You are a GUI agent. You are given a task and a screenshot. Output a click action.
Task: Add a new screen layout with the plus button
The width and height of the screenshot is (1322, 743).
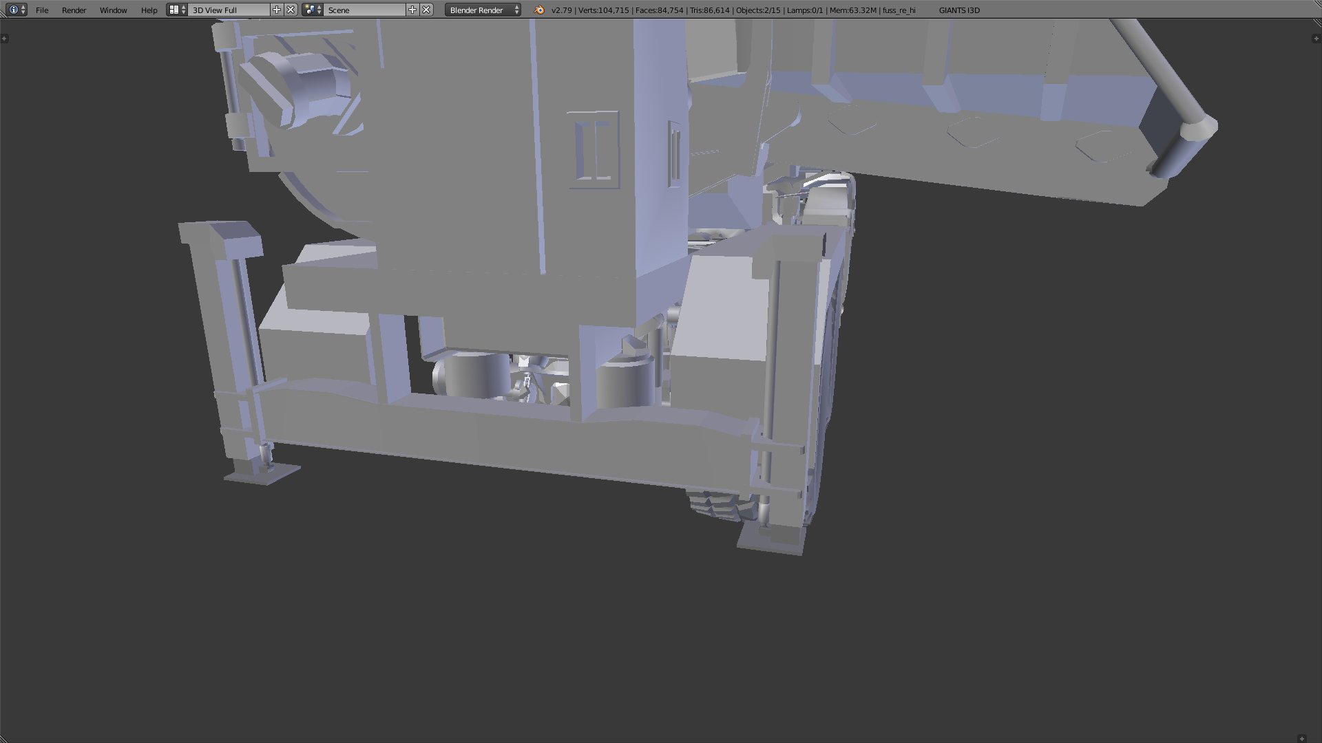(277, 10)
